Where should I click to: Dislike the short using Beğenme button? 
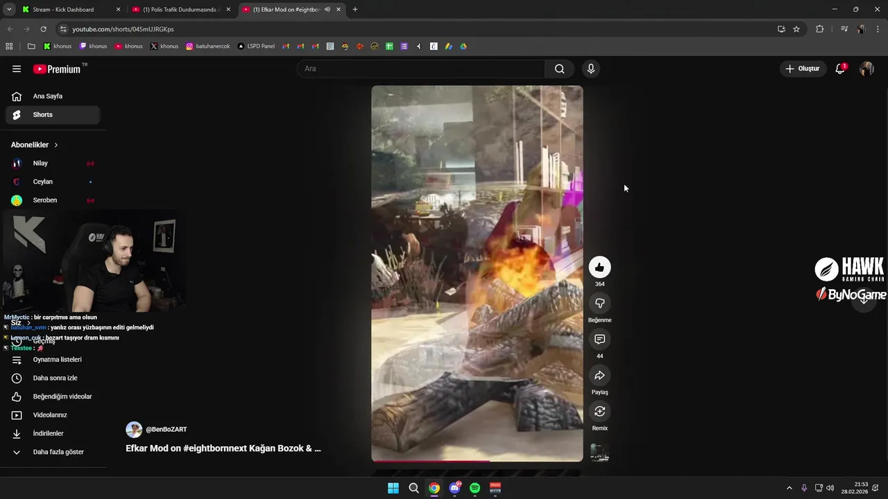coord(599,304)
